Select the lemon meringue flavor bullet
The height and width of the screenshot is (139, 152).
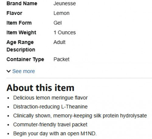[50, 98]
